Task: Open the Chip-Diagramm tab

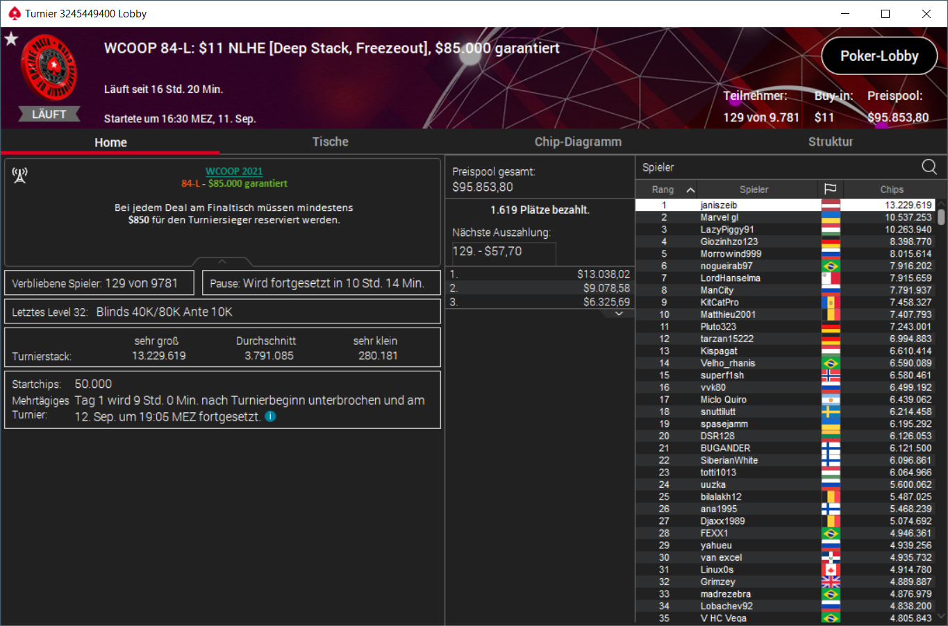Action: point(578,142)
